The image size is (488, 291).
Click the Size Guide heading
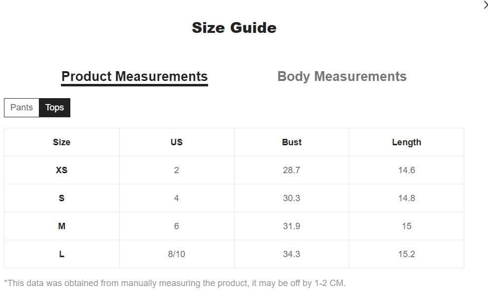(234, 27)
